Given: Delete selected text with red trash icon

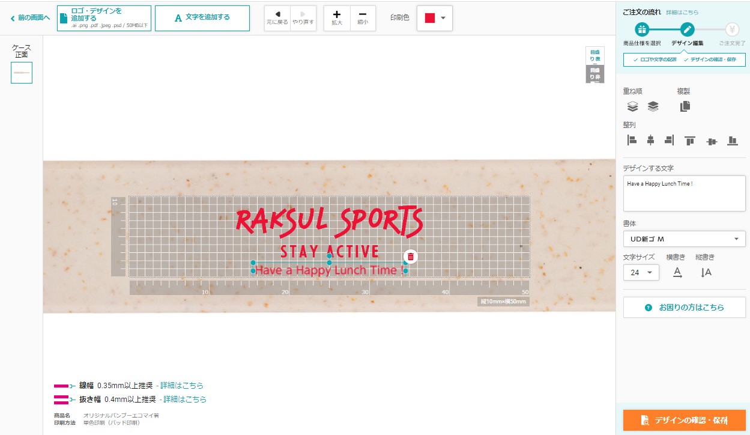Looking at the screenshot, I should pos(410,257).
